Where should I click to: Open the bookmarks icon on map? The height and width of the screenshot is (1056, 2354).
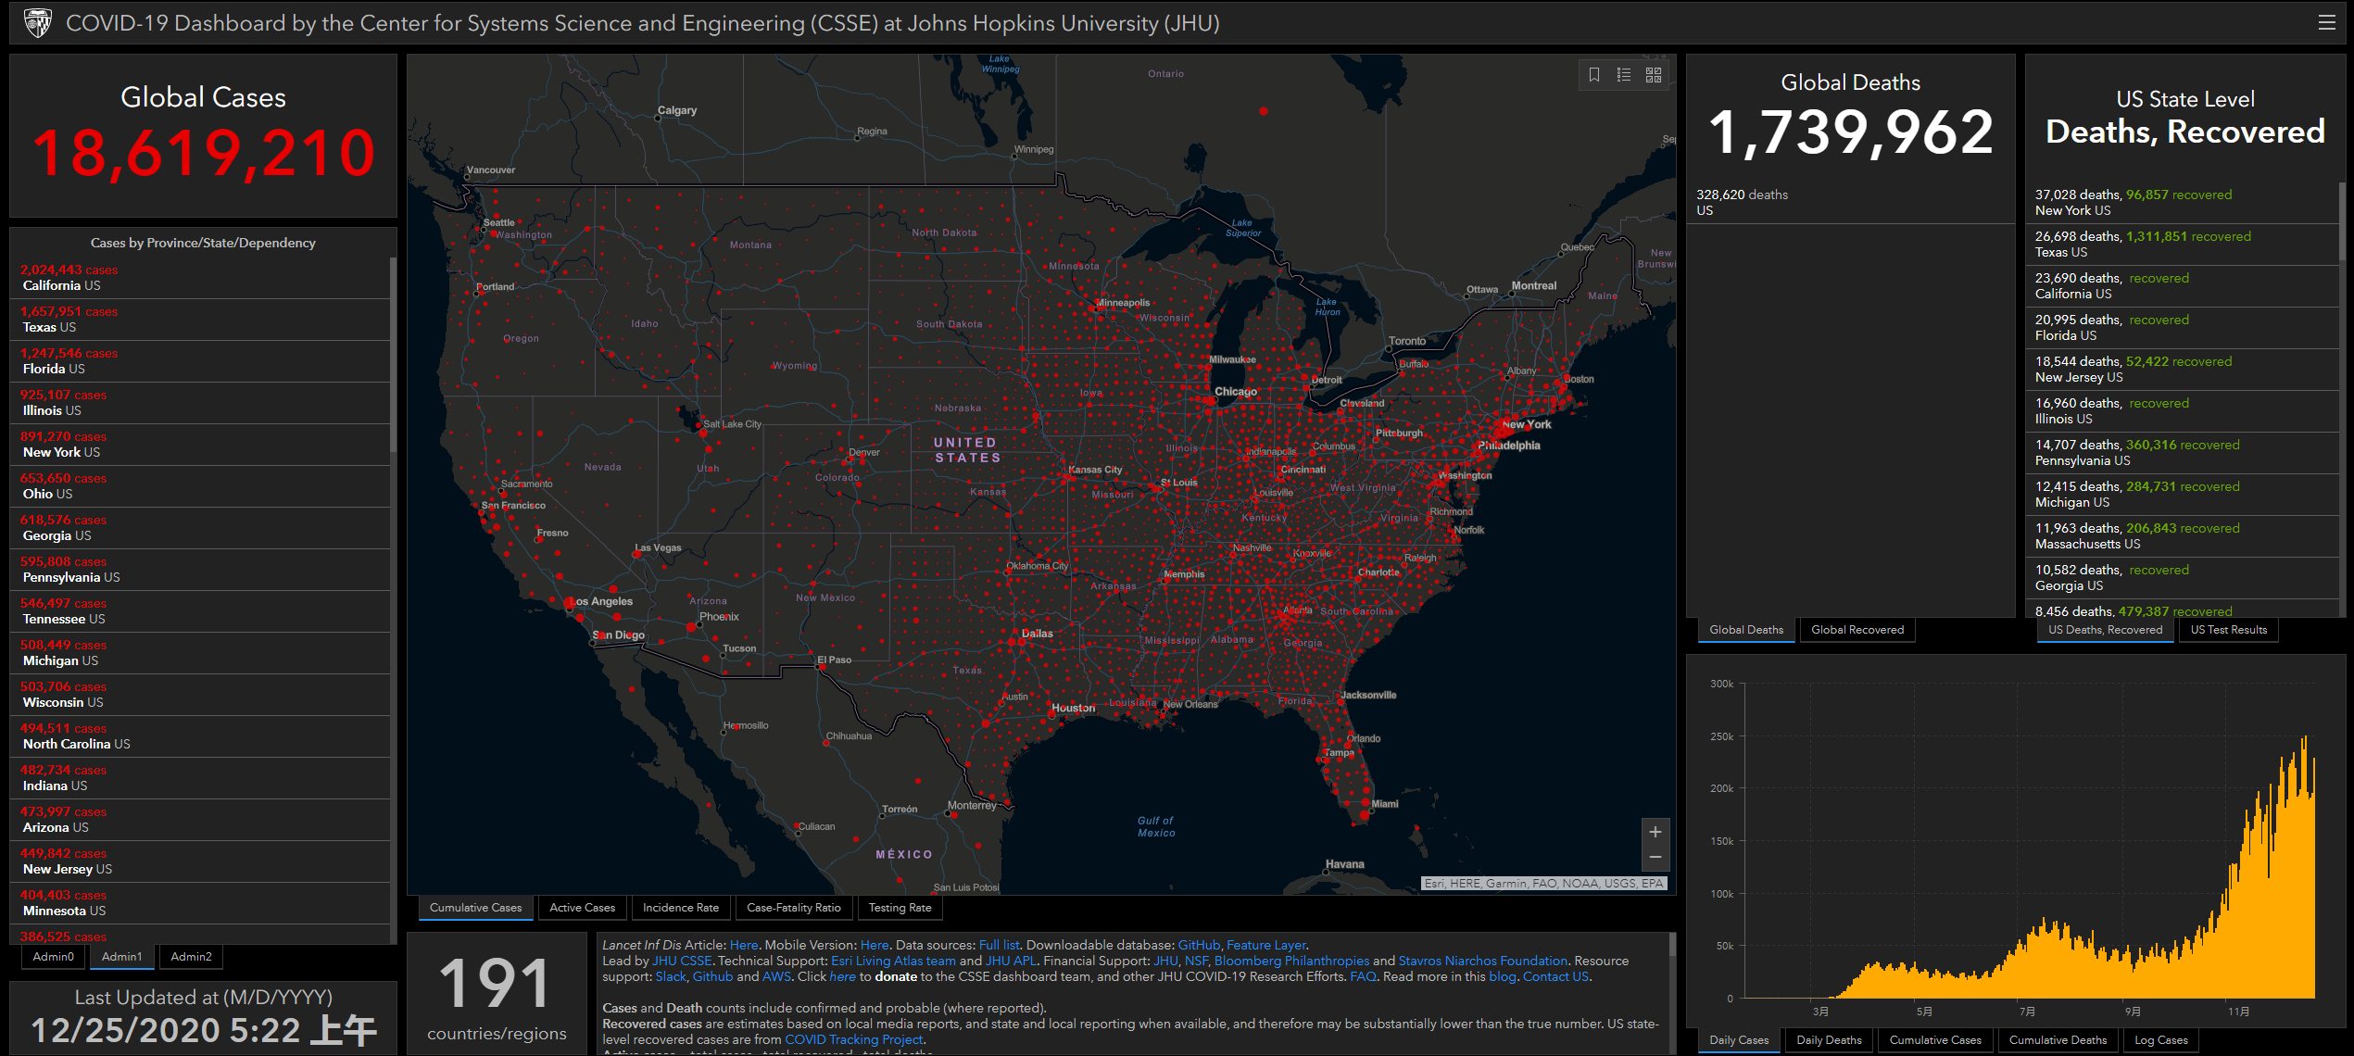point(1593,75)
